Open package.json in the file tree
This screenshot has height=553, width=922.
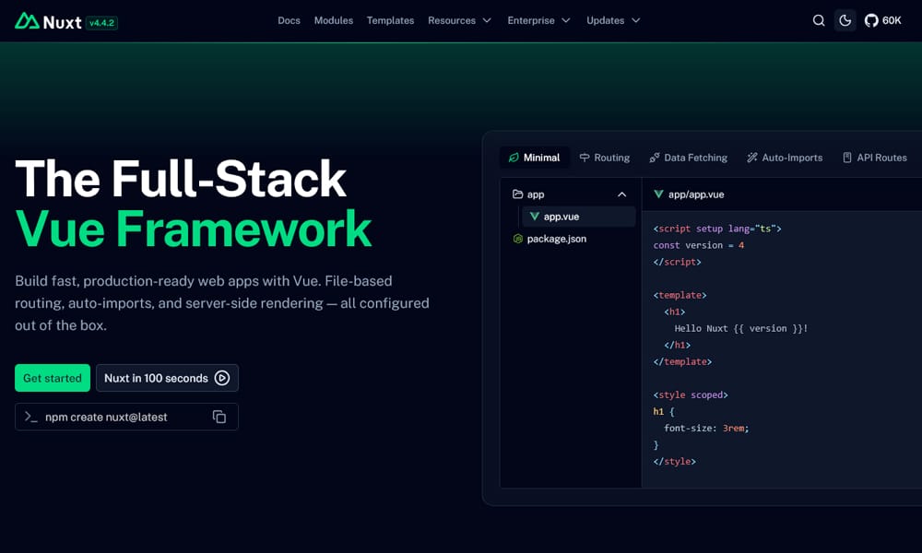point(570,239)
